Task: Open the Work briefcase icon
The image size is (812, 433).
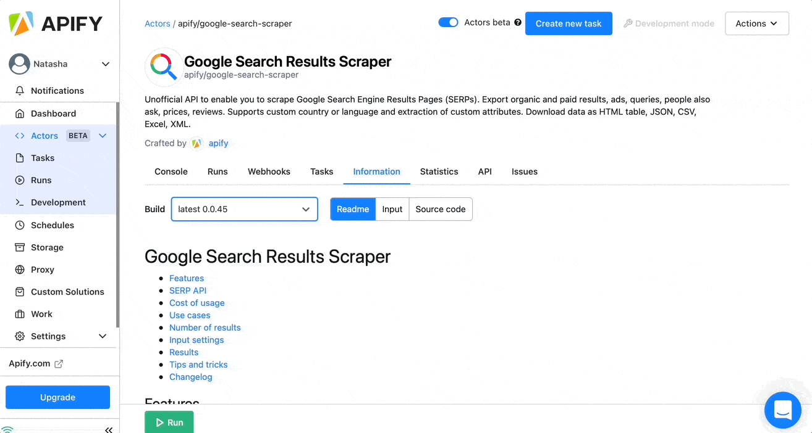Action: [x=20, y=314]
